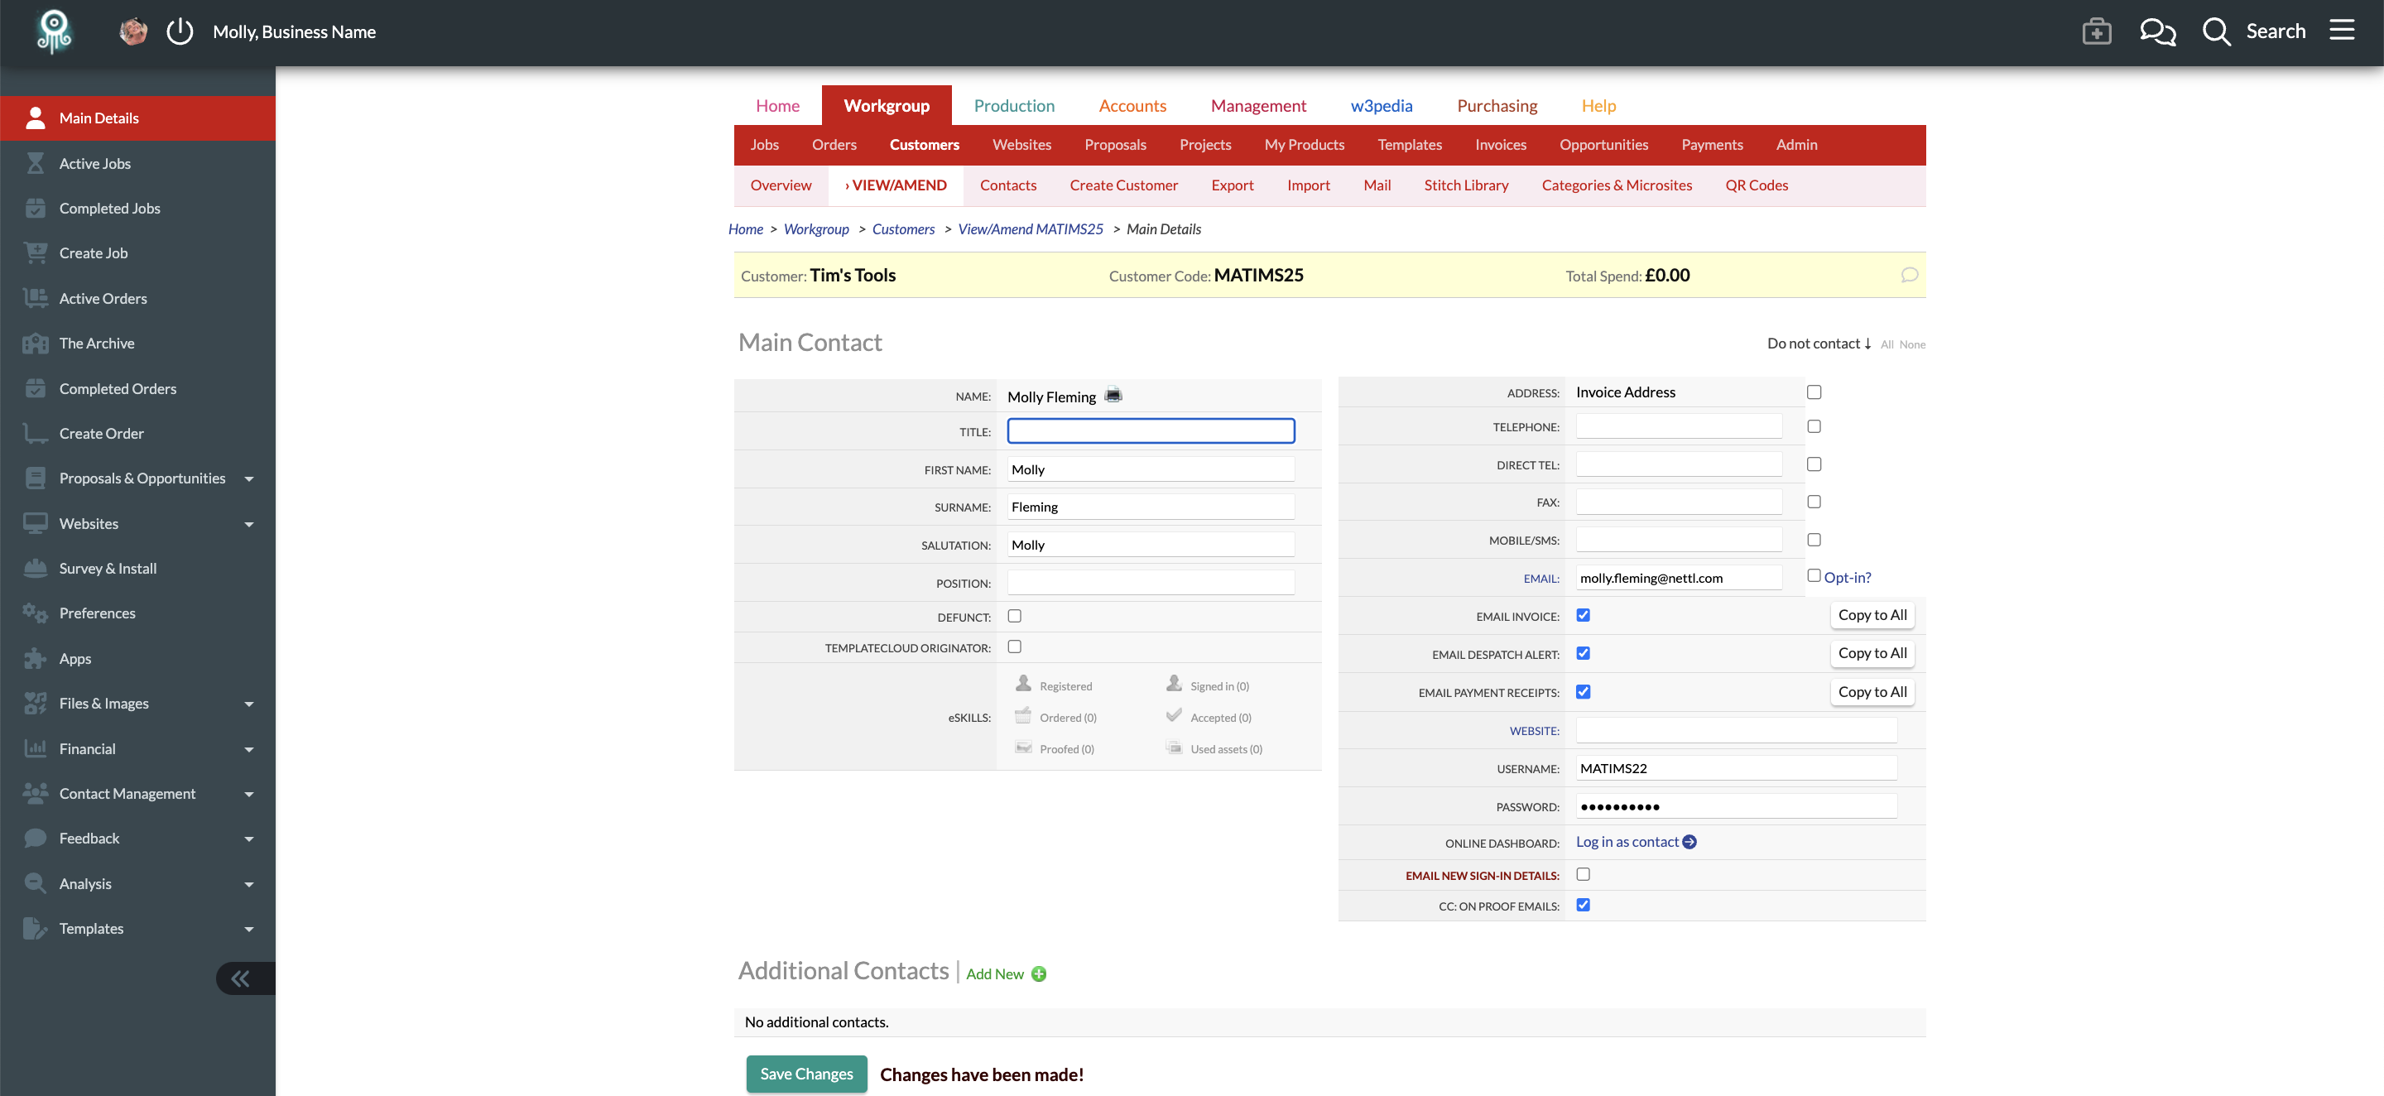Tick the Email Opt-in checkbox
2384x1096 pixels.
coord(1813,576)
